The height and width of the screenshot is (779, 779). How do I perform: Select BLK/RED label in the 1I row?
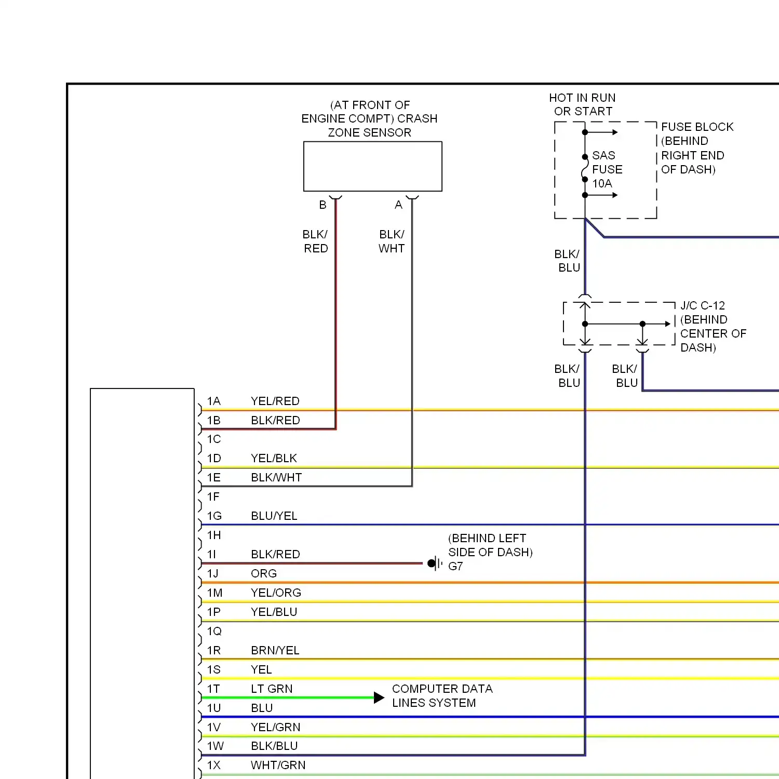click(275, 555)
